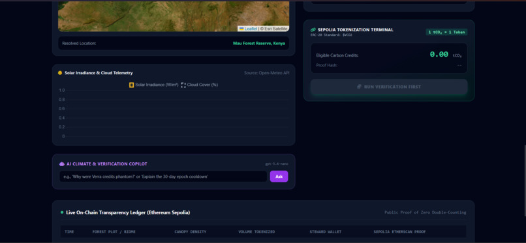The height and width of the screenshot is (243, 526).
Task: Click the Resolved Location label
Action: [x=79, y=44]
